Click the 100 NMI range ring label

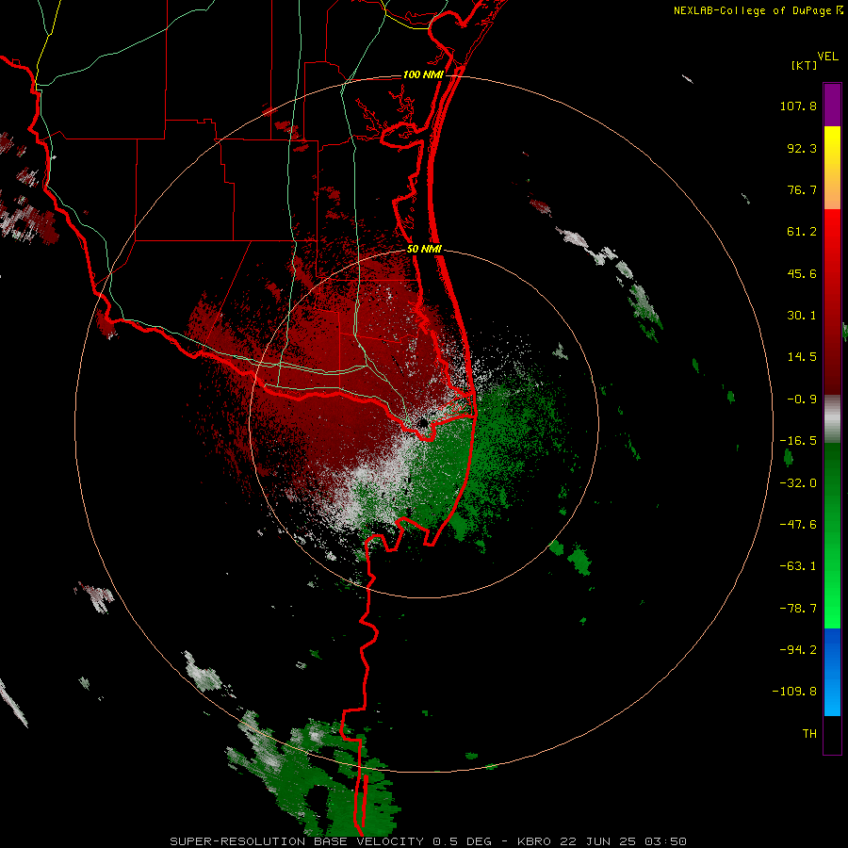[423, 74]
